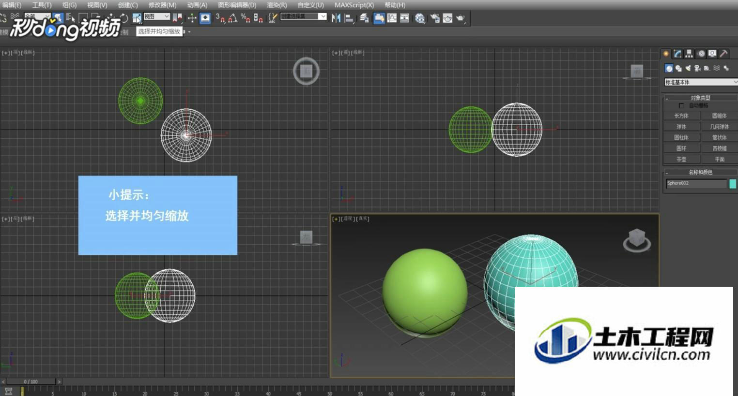Switch to the Motion command panel

tap(701, 54)
